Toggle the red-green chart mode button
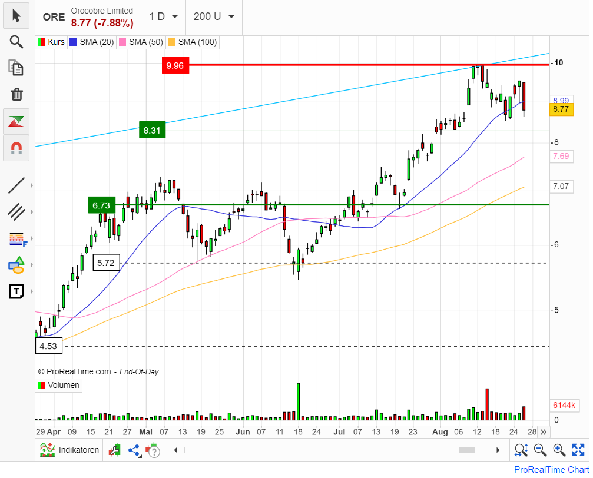Viewport: 593px width, 478px height. point(16,121)
